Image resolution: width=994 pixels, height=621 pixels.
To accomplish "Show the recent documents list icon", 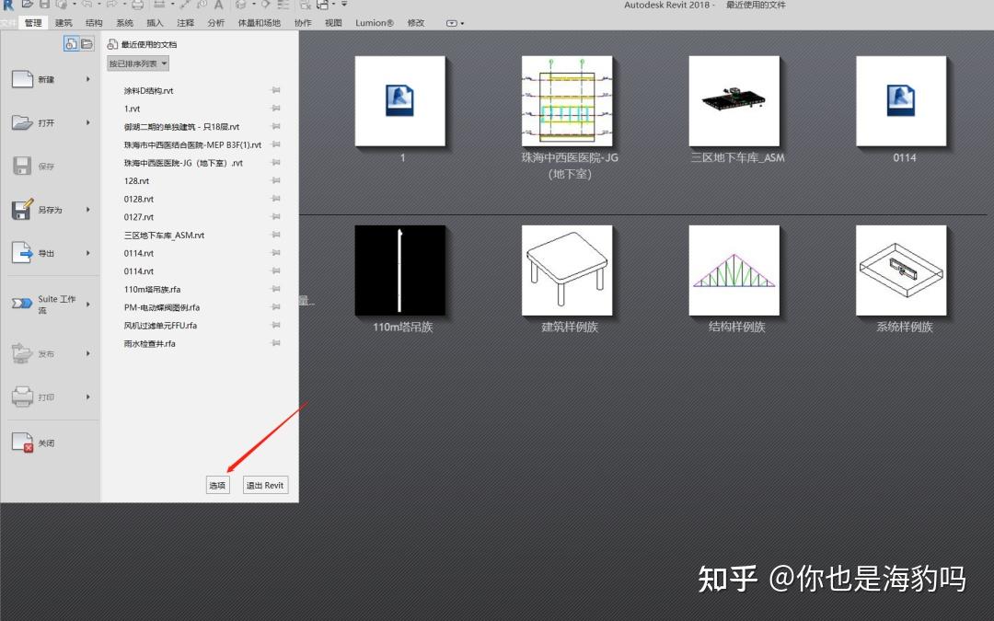I will click(x=71, y=44).
